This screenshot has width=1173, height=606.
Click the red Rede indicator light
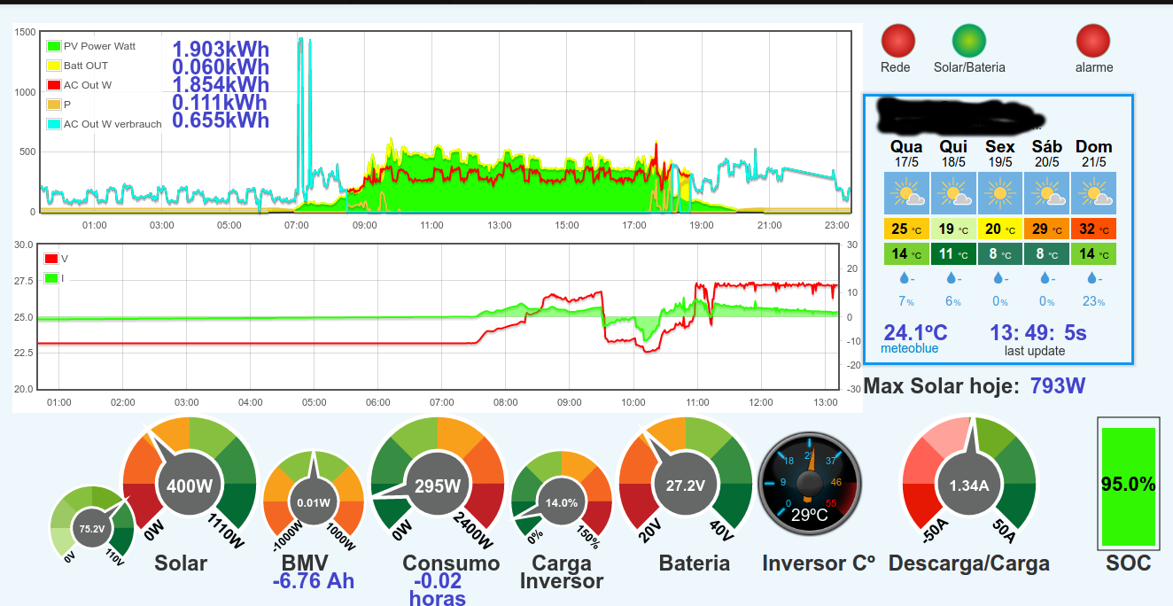897,41
